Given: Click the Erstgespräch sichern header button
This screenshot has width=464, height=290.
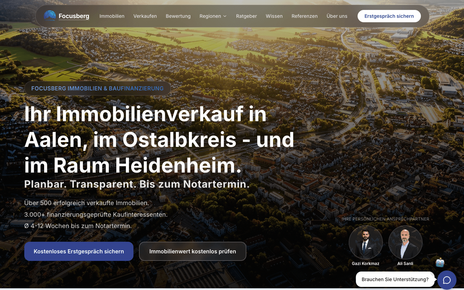Looking at the screenshot, I should (x=389, y=16).
